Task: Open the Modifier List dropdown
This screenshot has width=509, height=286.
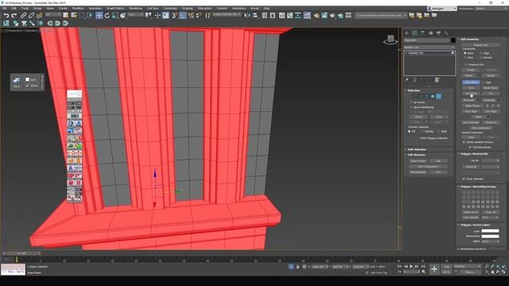Action: coord(429,47)
